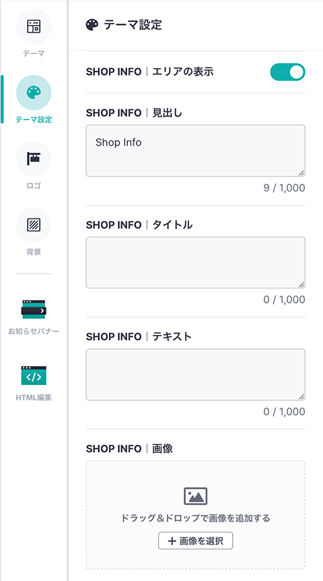Open the 背景 hatched square icon
323x581 pixels.
click(x=34, y=225)
